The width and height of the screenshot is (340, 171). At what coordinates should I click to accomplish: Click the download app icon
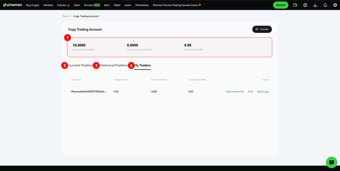coord(315,5)
